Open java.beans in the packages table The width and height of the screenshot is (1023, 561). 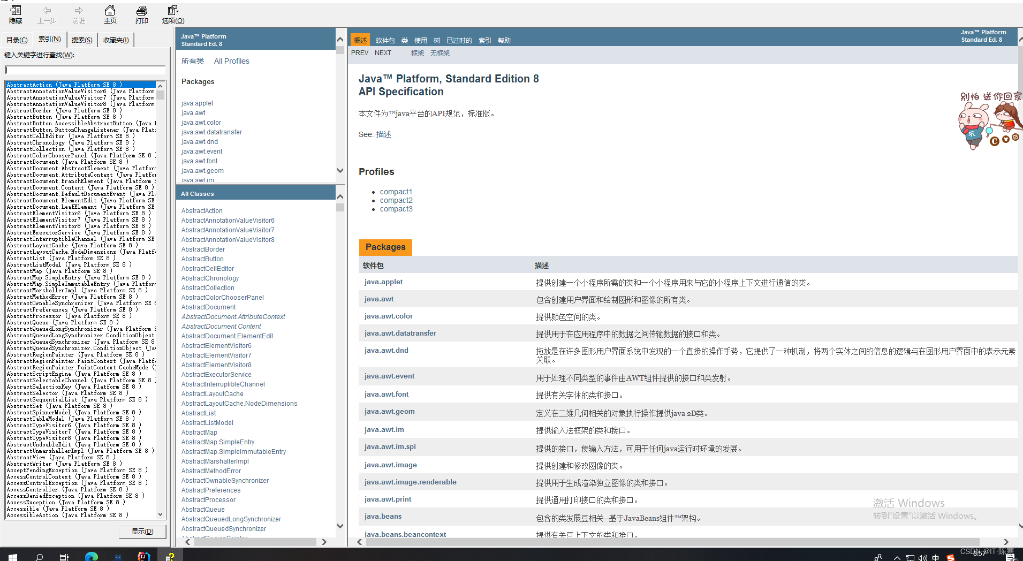[x=383, y=516]
